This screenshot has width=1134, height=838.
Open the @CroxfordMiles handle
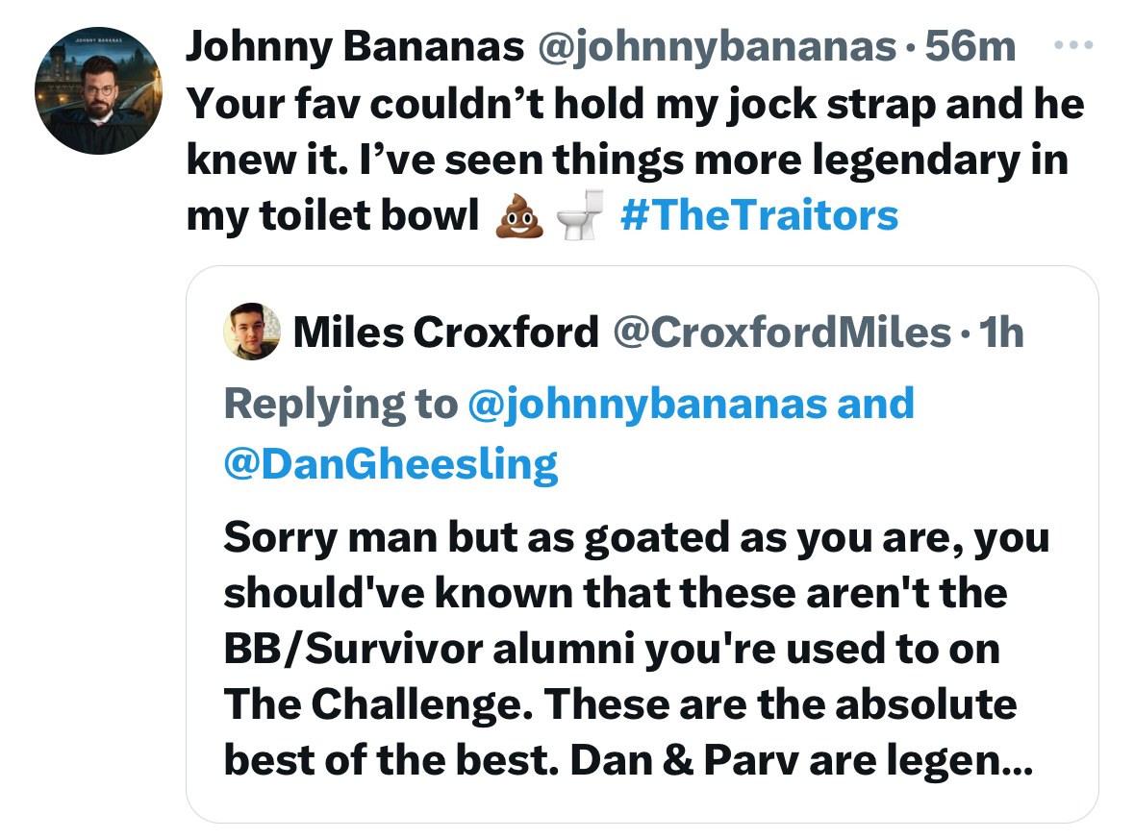pyautogui.click(x=782, y=333)
